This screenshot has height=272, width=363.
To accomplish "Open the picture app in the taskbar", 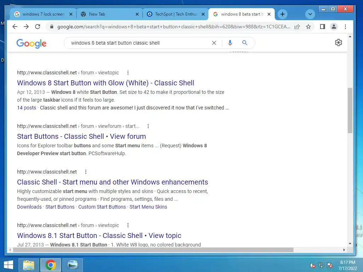I will tap(72, 265).
